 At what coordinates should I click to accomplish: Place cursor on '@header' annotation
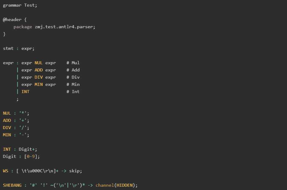click(12, 20)
